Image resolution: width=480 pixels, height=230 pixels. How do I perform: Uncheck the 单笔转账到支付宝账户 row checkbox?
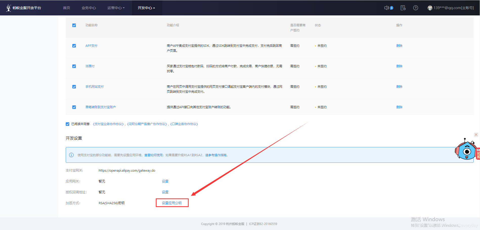(x=74, y=107)
